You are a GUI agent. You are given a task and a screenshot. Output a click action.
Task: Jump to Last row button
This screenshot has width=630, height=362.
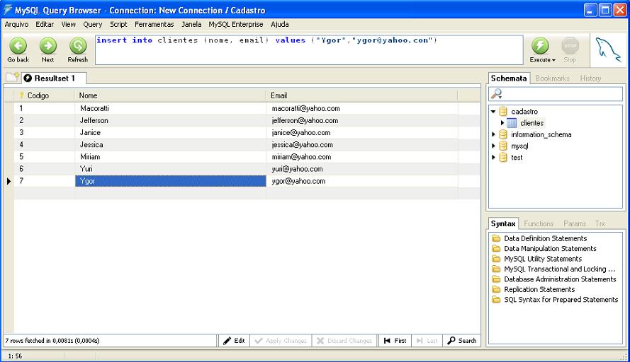[x=427, y=341]
